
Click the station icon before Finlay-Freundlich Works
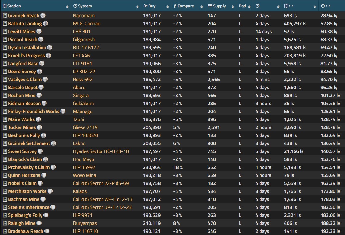coord(5,111)
